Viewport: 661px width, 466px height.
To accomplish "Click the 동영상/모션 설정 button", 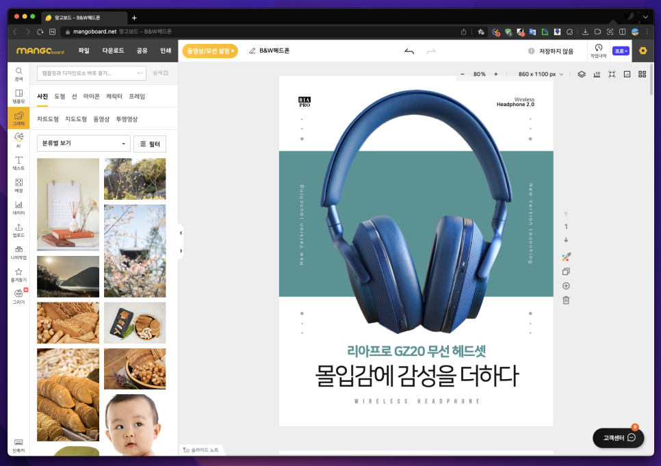I will [210, 51].
